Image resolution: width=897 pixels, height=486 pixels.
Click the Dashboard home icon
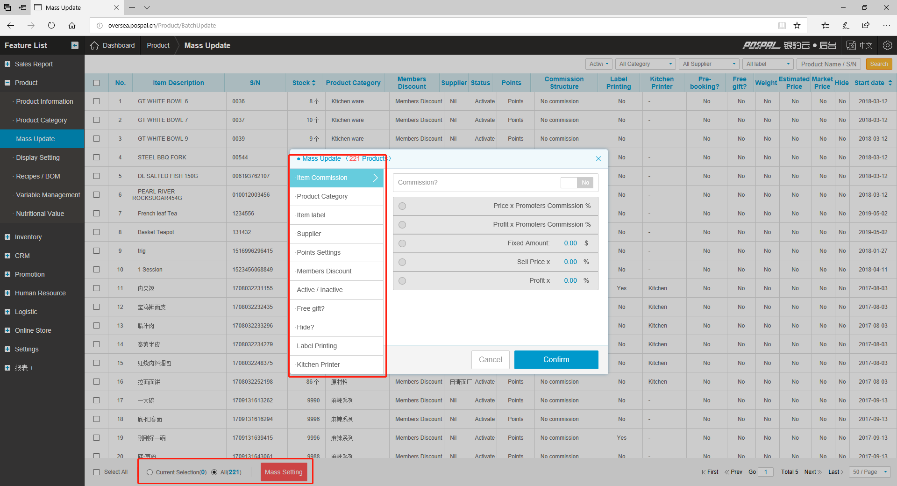[94, 45]
